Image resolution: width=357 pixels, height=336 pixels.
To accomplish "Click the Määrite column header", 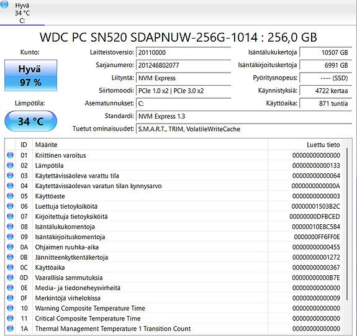I will [150, 145].
